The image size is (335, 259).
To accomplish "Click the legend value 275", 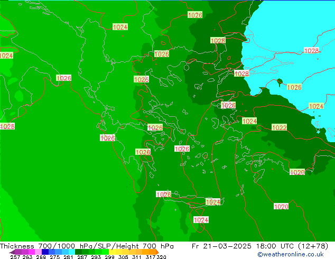I will [x=55, y=257].
